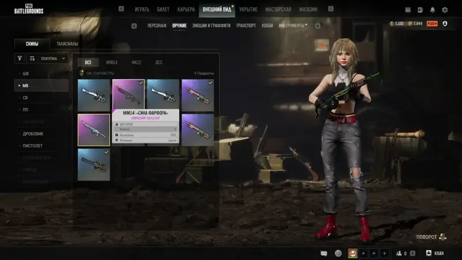Screen dimensions: 462x260
Task: Click the "9 Предметы" item count
Action: click(204, 73)
